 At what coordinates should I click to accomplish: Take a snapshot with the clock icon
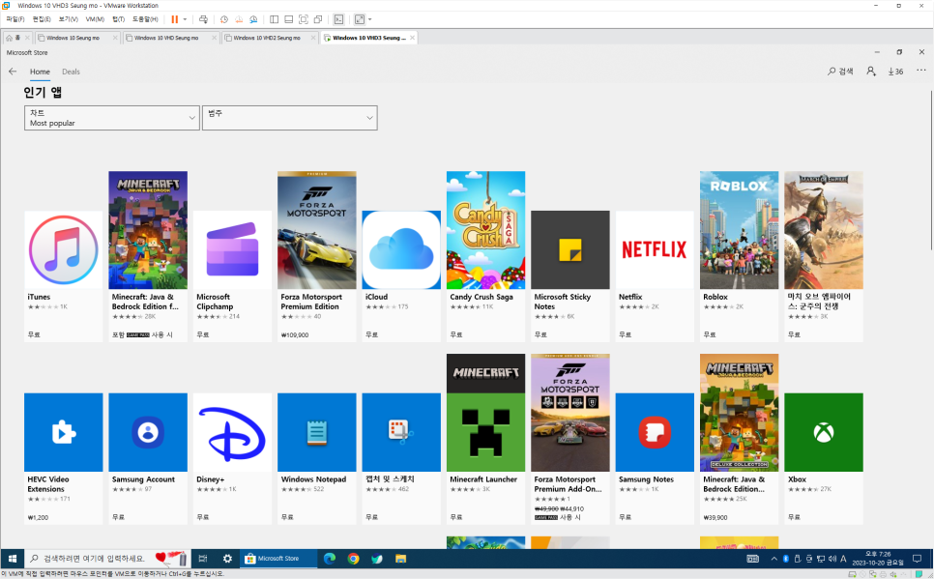coord(224,19)
